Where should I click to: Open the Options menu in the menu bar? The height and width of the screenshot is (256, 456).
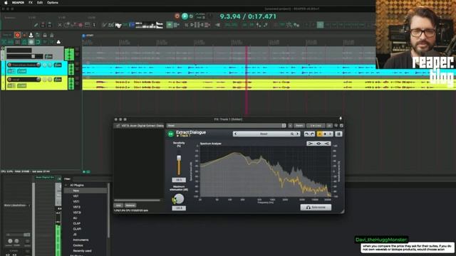[53, 3]
